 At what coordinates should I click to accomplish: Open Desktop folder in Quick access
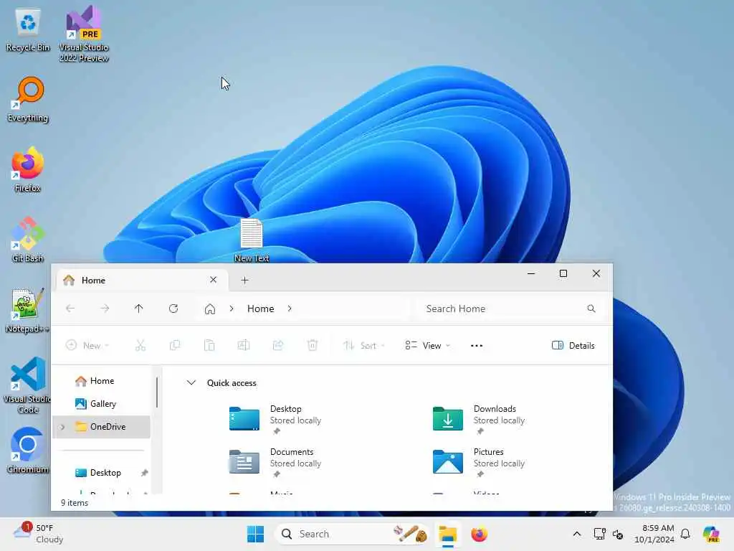[x=275, y=419]
